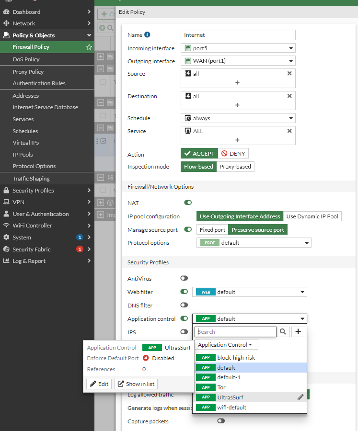Expand the Application Control category filter
Viewport: 358px width, 431px height.
(226, 345)
